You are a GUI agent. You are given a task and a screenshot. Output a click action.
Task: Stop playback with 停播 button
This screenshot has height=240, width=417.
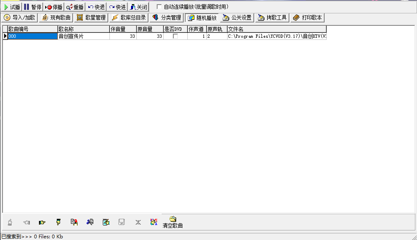(53, 7)
